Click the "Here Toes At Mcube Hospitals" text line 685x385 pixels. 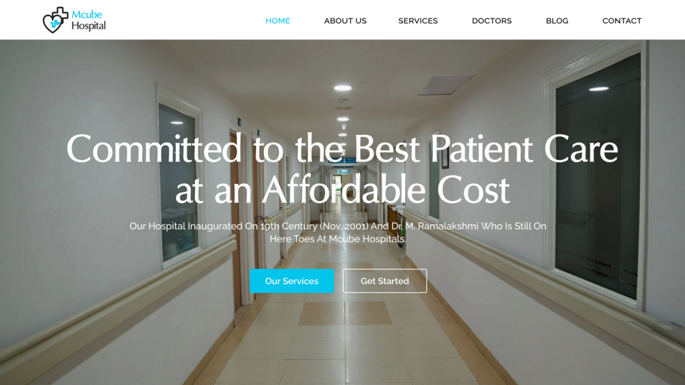point(337,238)
